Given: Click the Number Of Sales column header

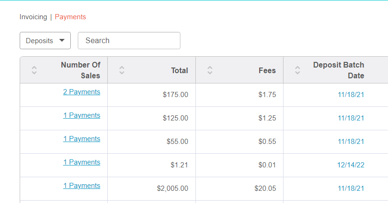Looking at the screenshot, I should 81,70.
